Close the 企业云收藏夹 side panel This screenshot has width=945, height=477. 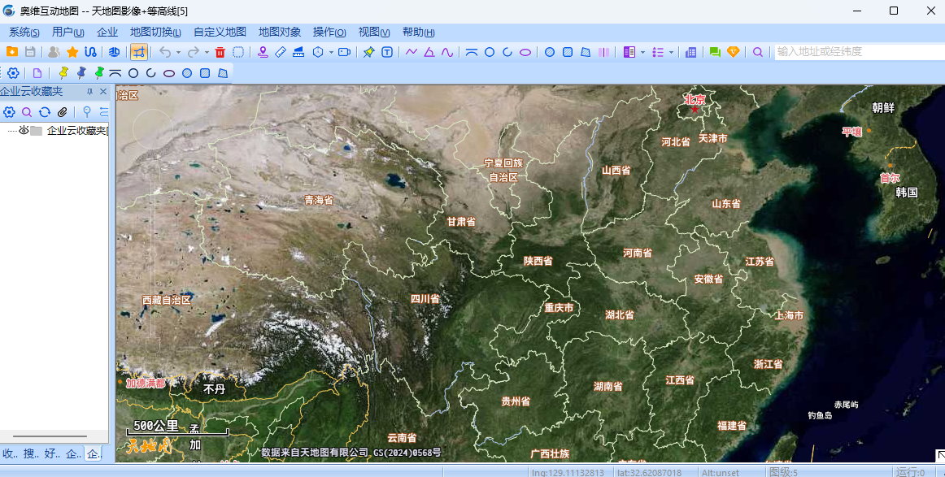pyautogui.click(x=103, y=92)
